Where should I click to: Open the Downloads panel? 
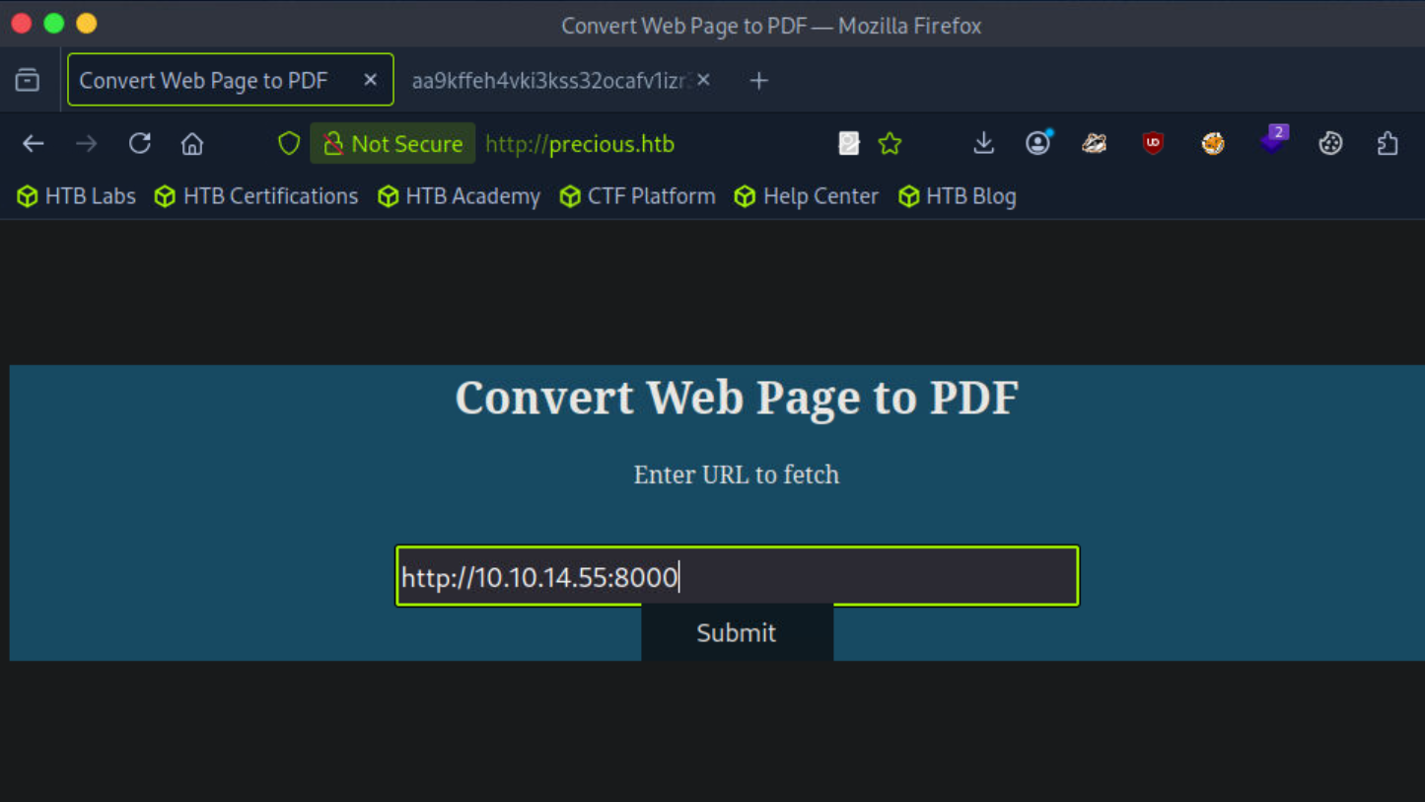(x=983, y=144)
